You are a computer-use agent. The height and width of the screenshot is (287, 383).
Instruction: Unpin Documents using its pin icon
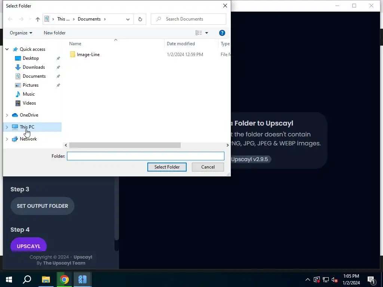(58, 76)
